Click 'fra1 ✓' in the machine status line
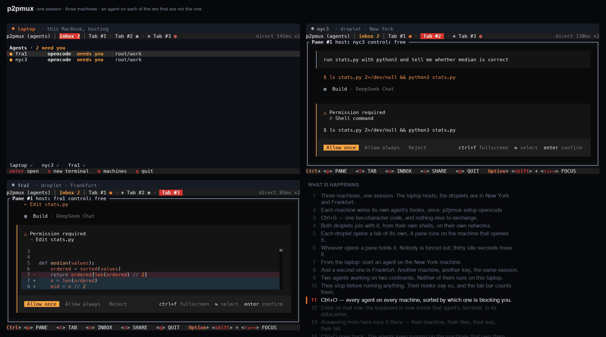Viewport: 606px width, 337px height. [77, 165]
